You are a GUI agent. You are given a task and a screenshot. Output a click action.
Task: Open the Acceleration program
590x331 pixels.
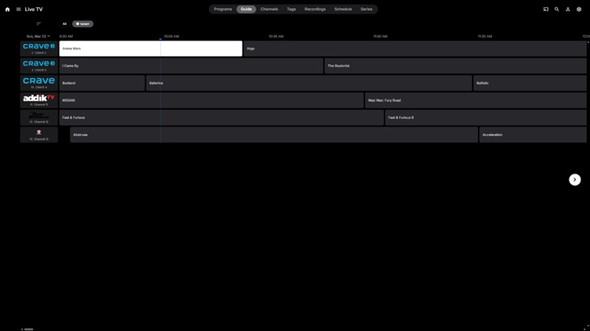point(532,135)
